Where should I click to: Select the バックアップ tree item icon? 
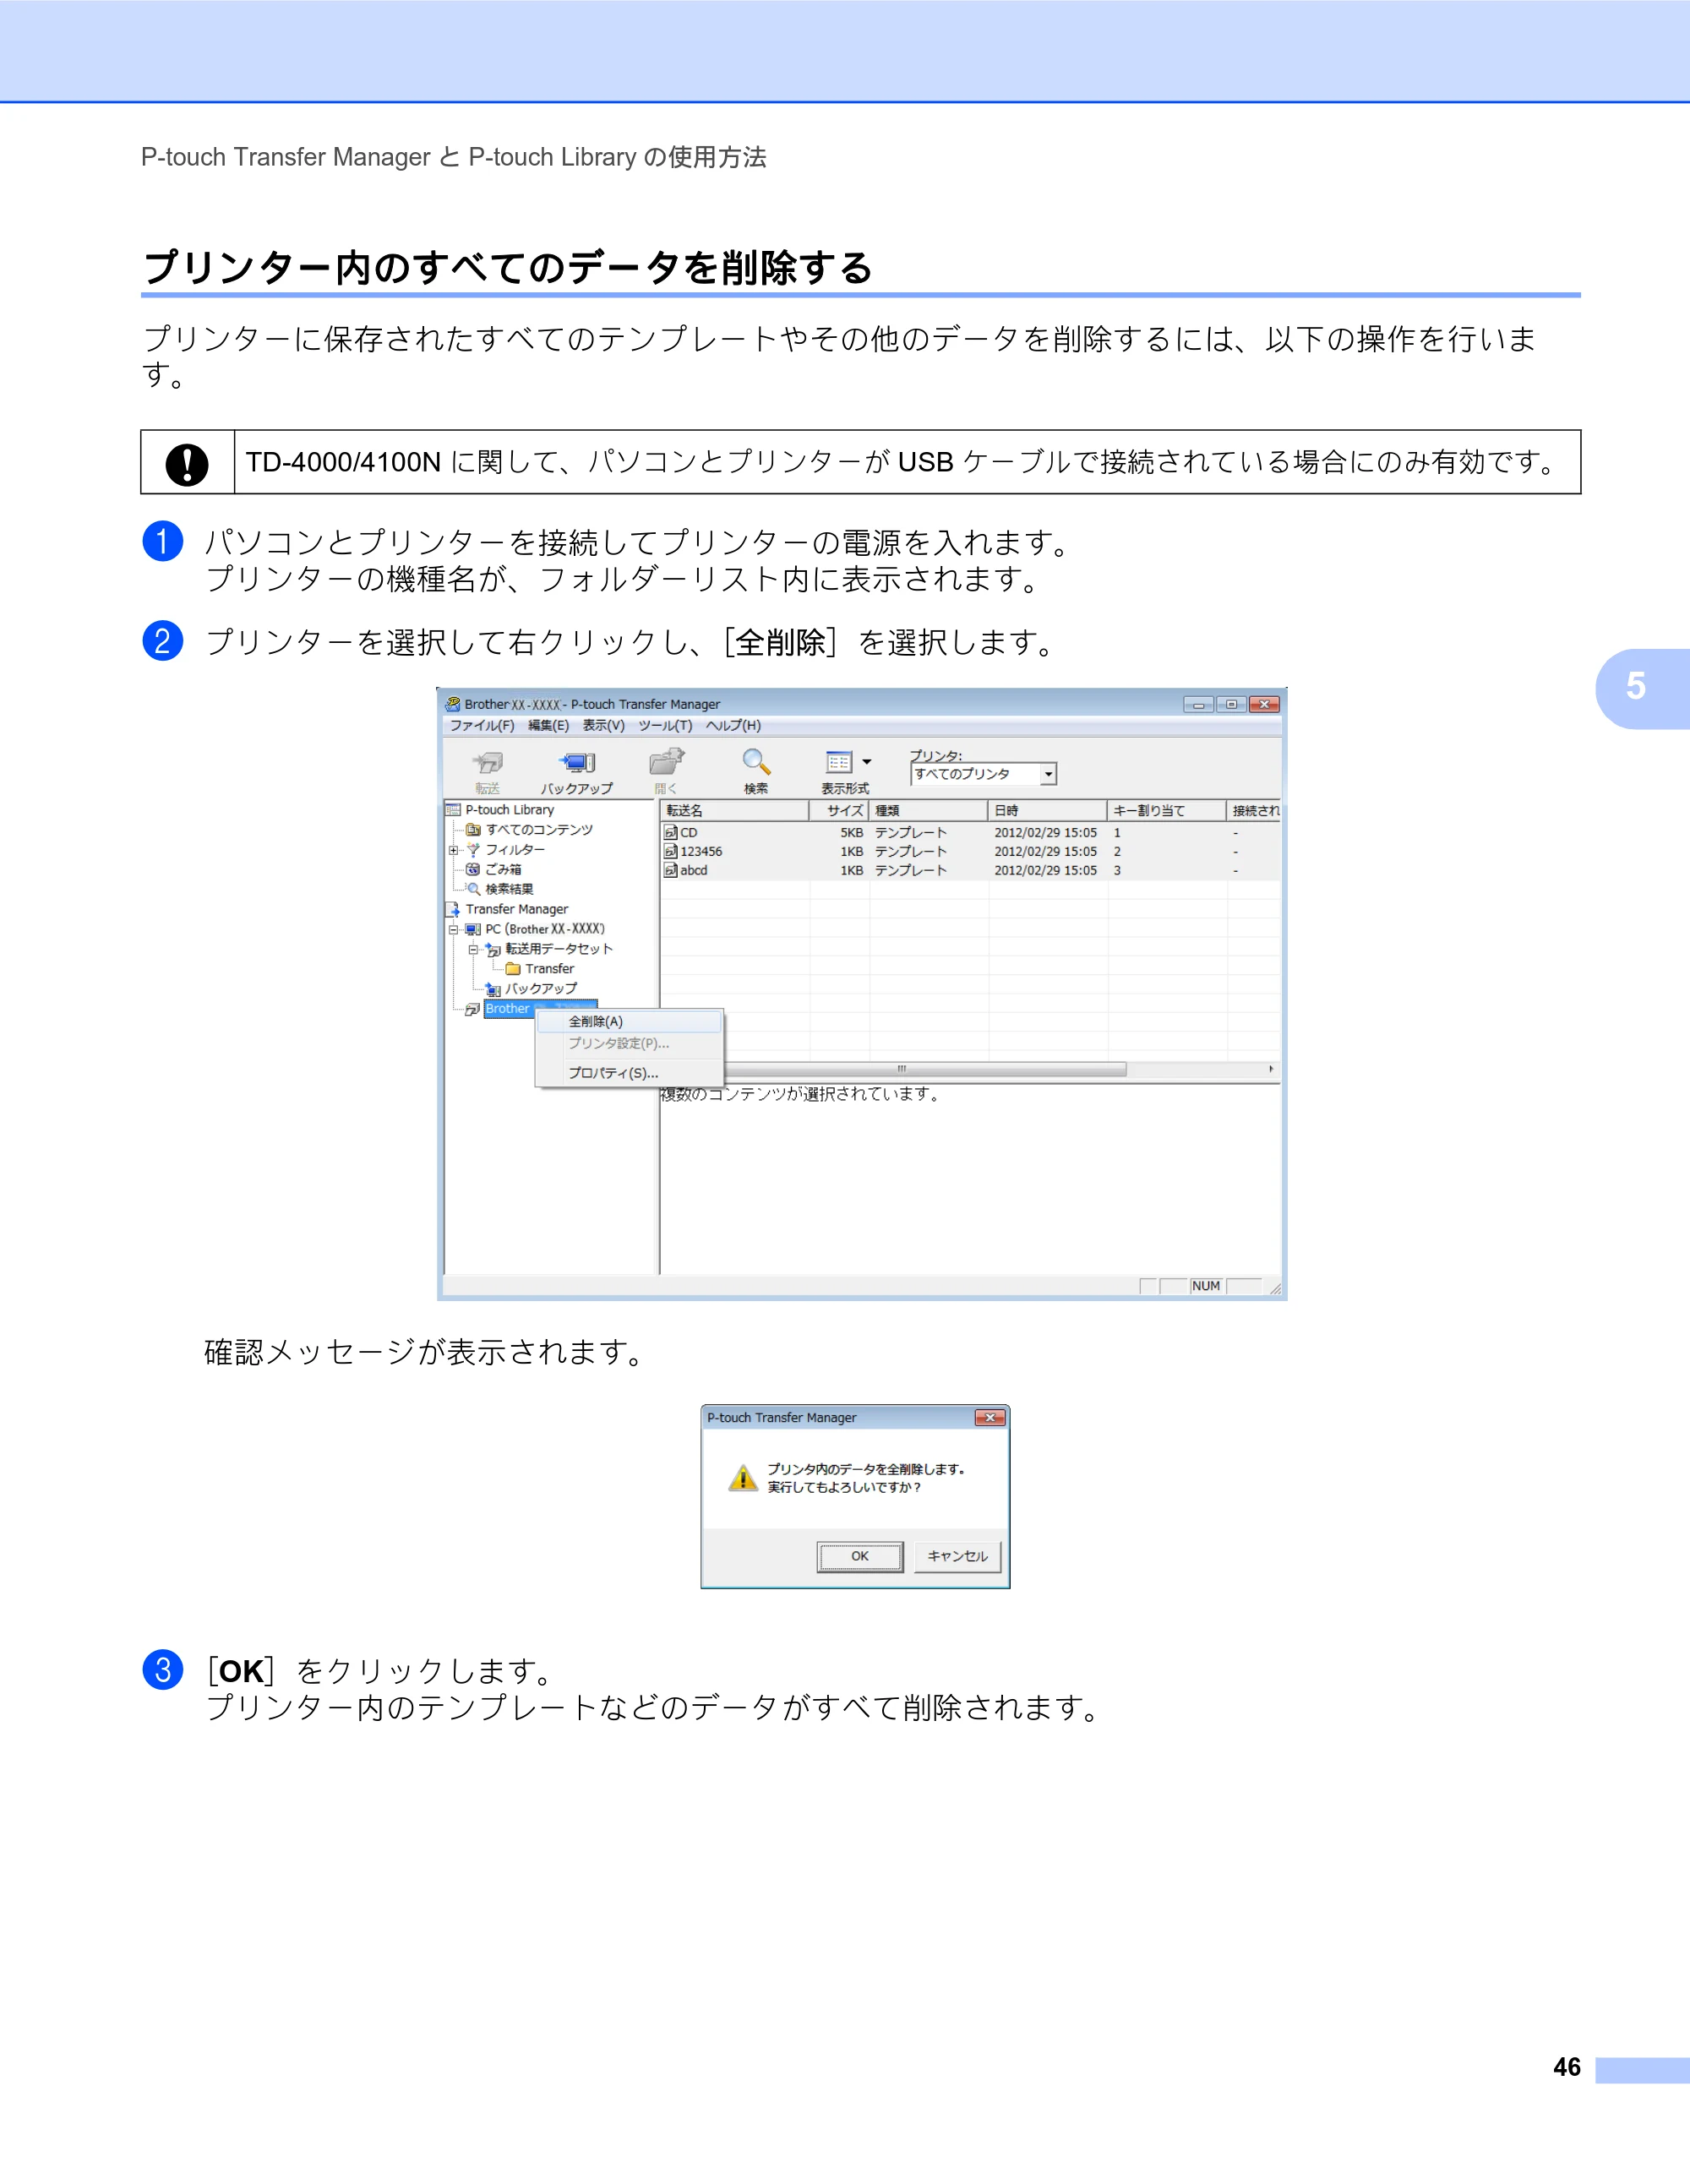pos(493,989)
